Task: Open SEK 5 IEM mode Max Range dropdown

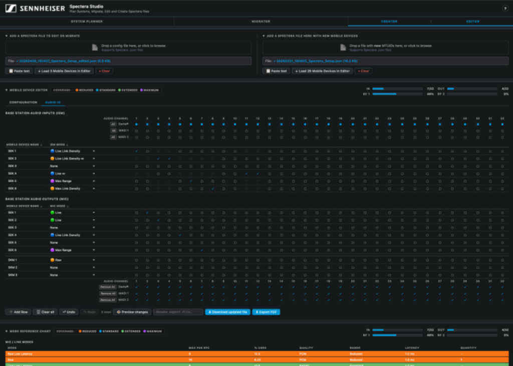Action: pyautogui.click(x=73, y=181)
